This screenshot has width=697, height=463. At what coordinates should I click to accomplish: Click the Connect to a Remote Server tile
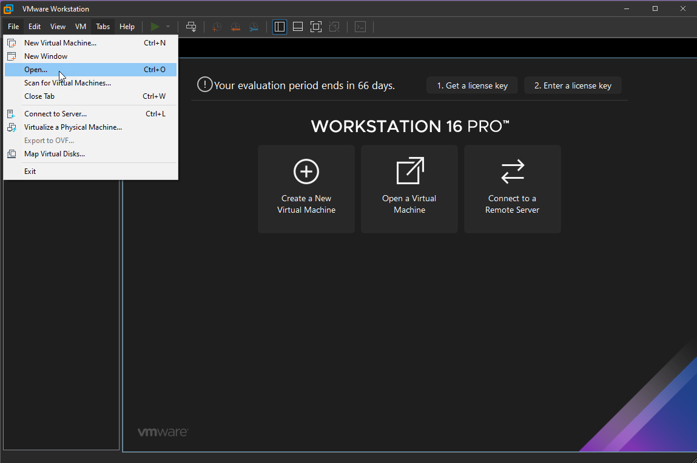coord(513,189)
